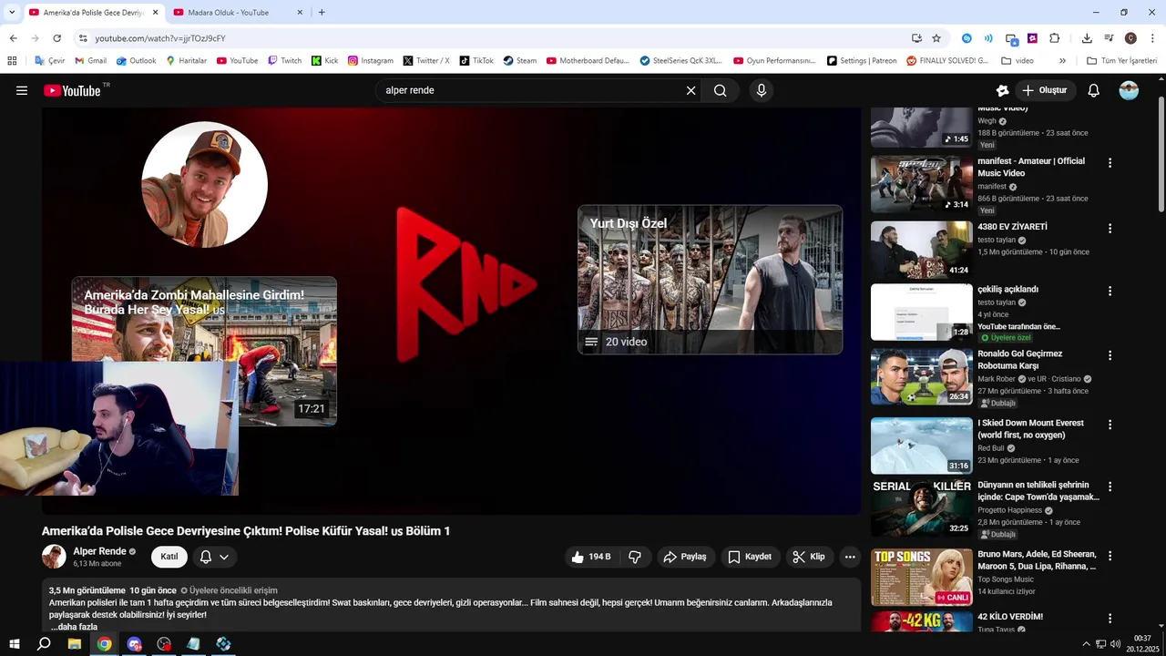Open options for 4380 EV ZİYARETİ
Image resolution: width=1166 pixels, height=656 pixels.
point(1110,229)
